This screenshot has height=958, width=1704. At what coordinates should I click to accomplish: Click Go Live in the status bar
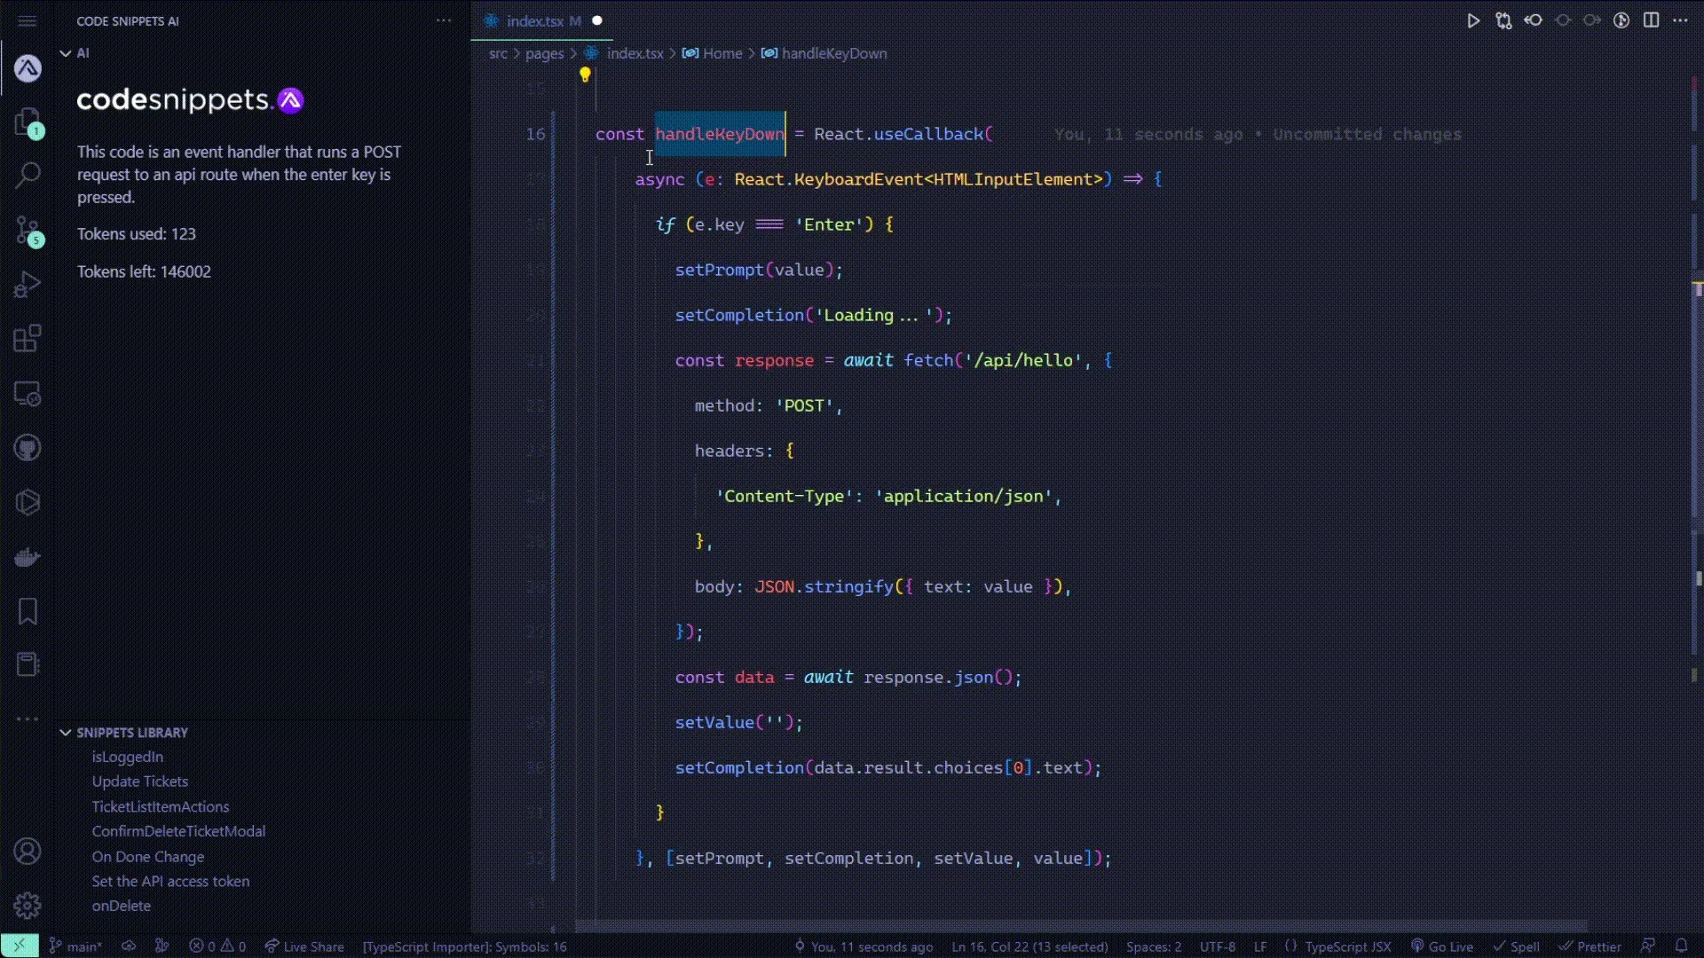pyautogui.click(x=1442, y=946)
